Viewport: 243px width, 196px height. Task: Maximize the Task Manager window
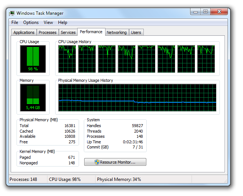pos(205,12)
